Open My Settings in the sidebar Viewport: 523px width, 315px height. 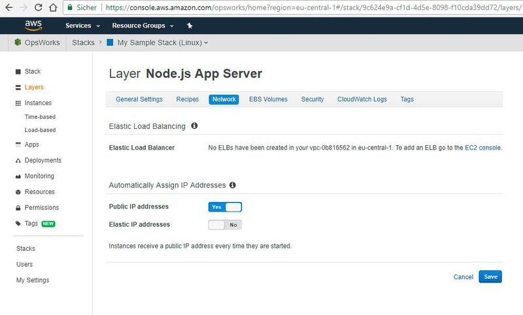(x=33, y=280)
